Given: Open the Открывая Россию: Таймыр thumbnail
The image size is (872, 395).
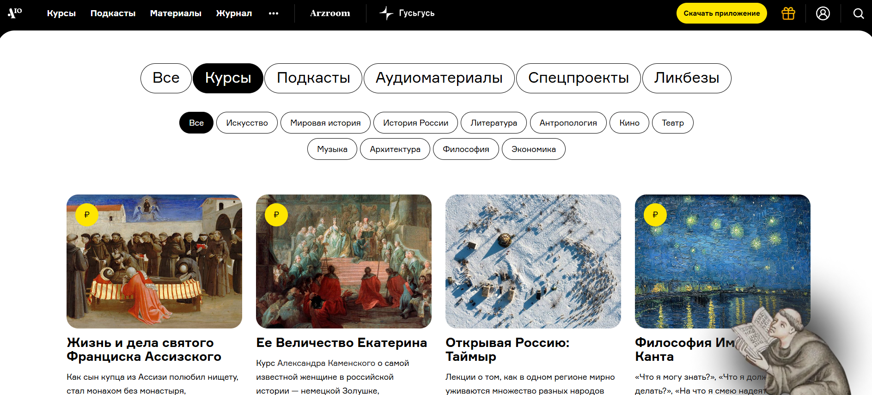Looking at the screenshot, I should click(x=533, y=261).
